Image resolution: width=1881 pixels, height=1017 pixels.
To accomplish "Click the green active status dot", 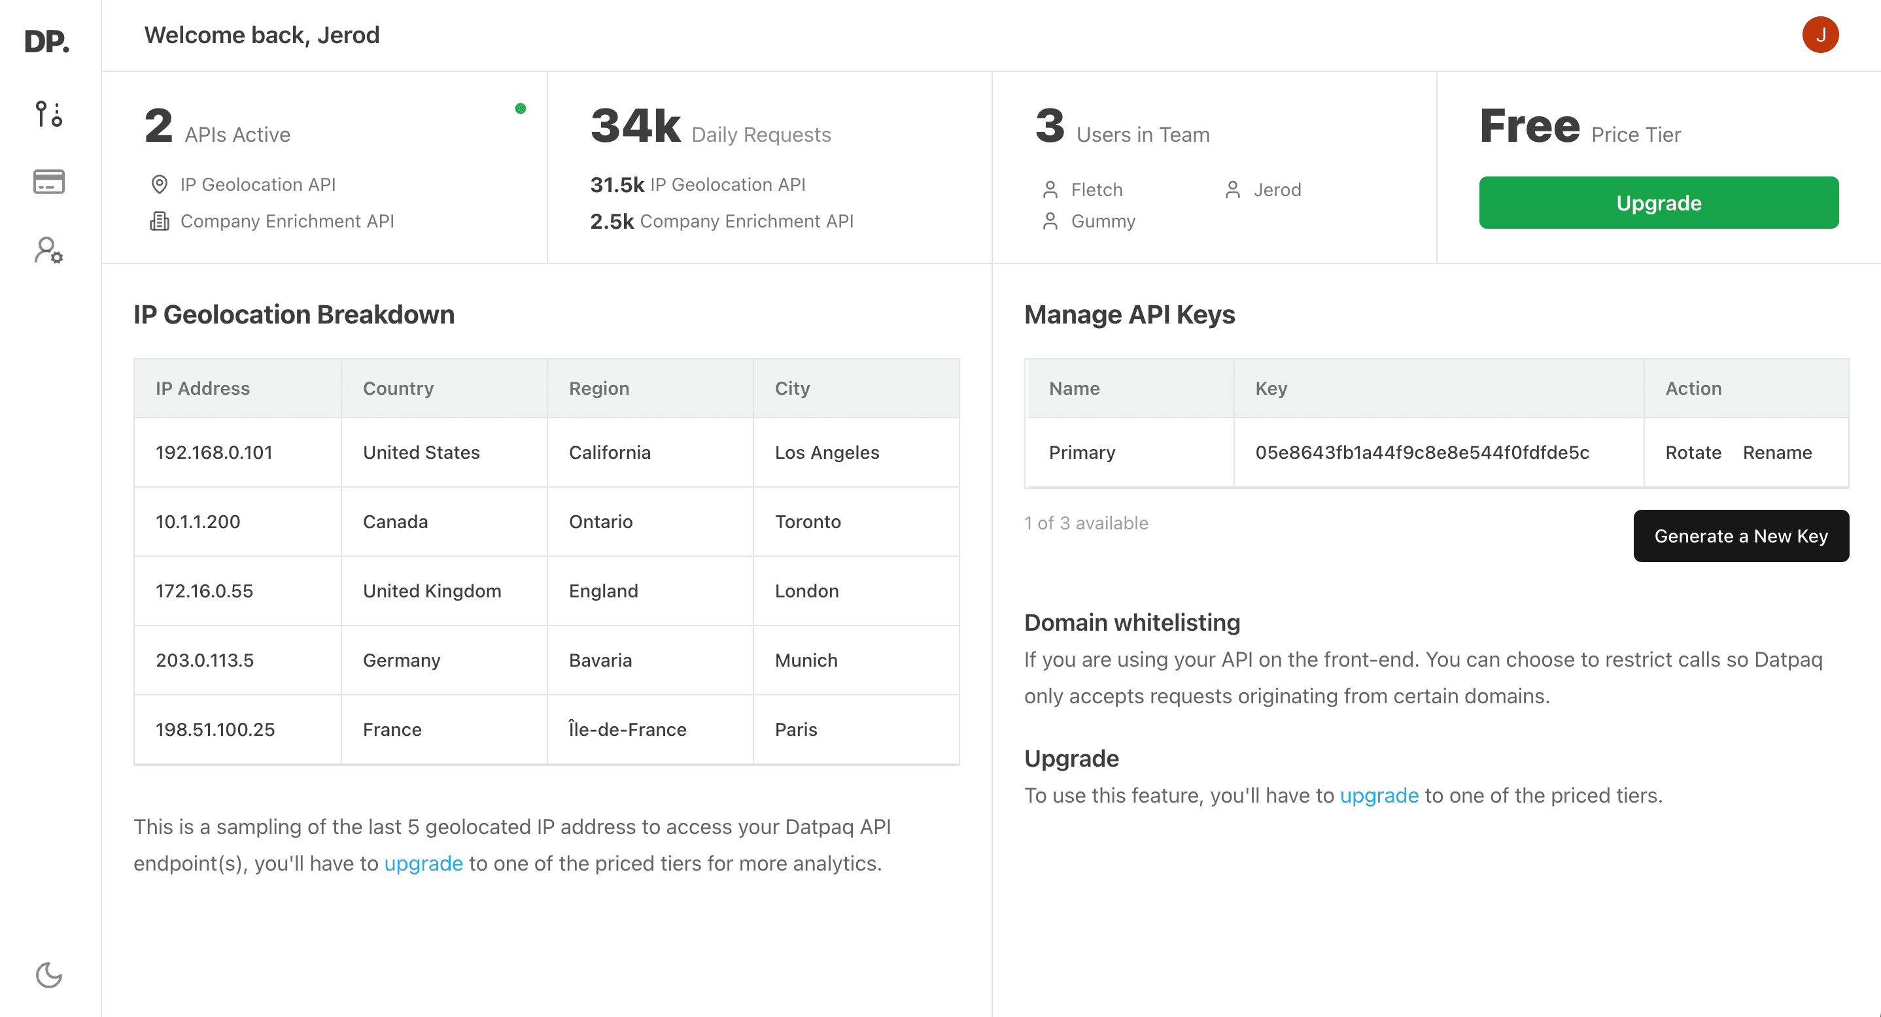I will point(521,108).
